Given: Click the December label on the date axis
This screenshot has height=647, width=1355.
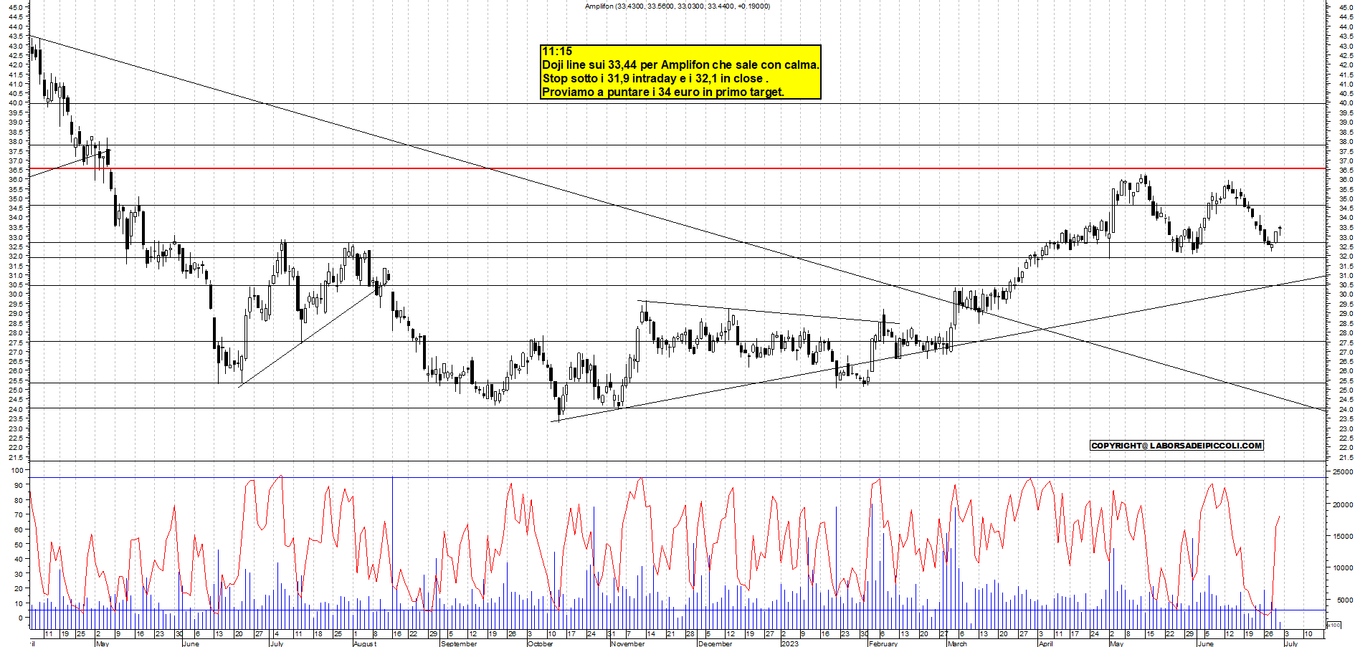Looking at the screenshot, I should tap(715, 643).
